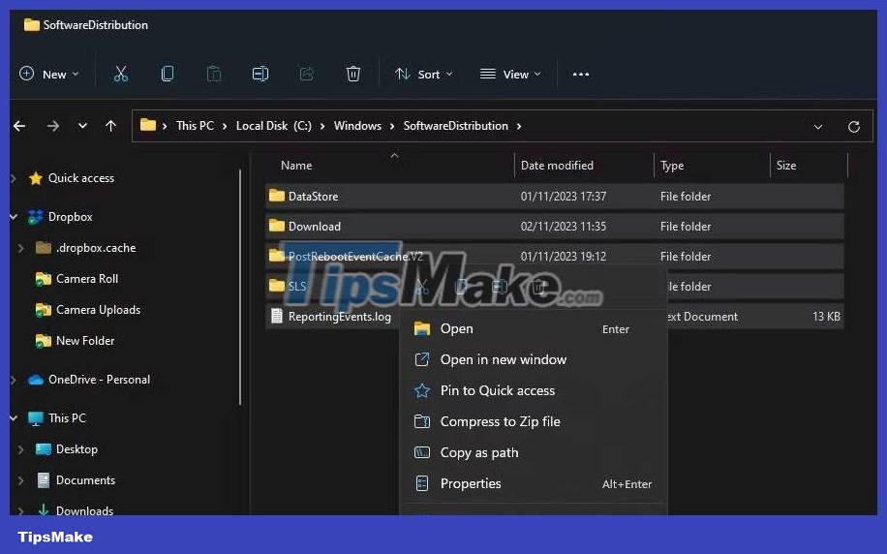887x554 pixels.
Task: Click the Share icon in toolbar
Action: (x=307, y=74)
